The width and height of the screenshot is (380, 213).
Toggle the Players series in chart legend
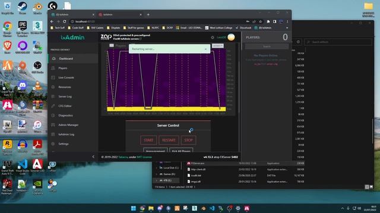click(x=118, y=46)
